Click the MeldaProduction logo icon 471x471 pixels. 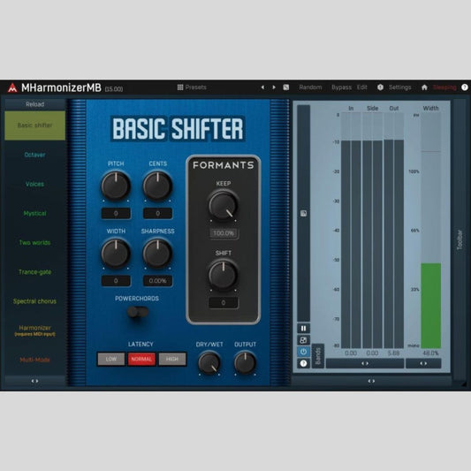click(x=12, y=88)
